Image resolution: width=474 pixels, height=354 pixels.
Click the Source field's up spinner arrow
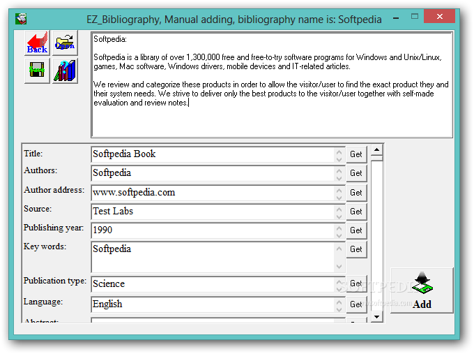[x=339, y=208]
